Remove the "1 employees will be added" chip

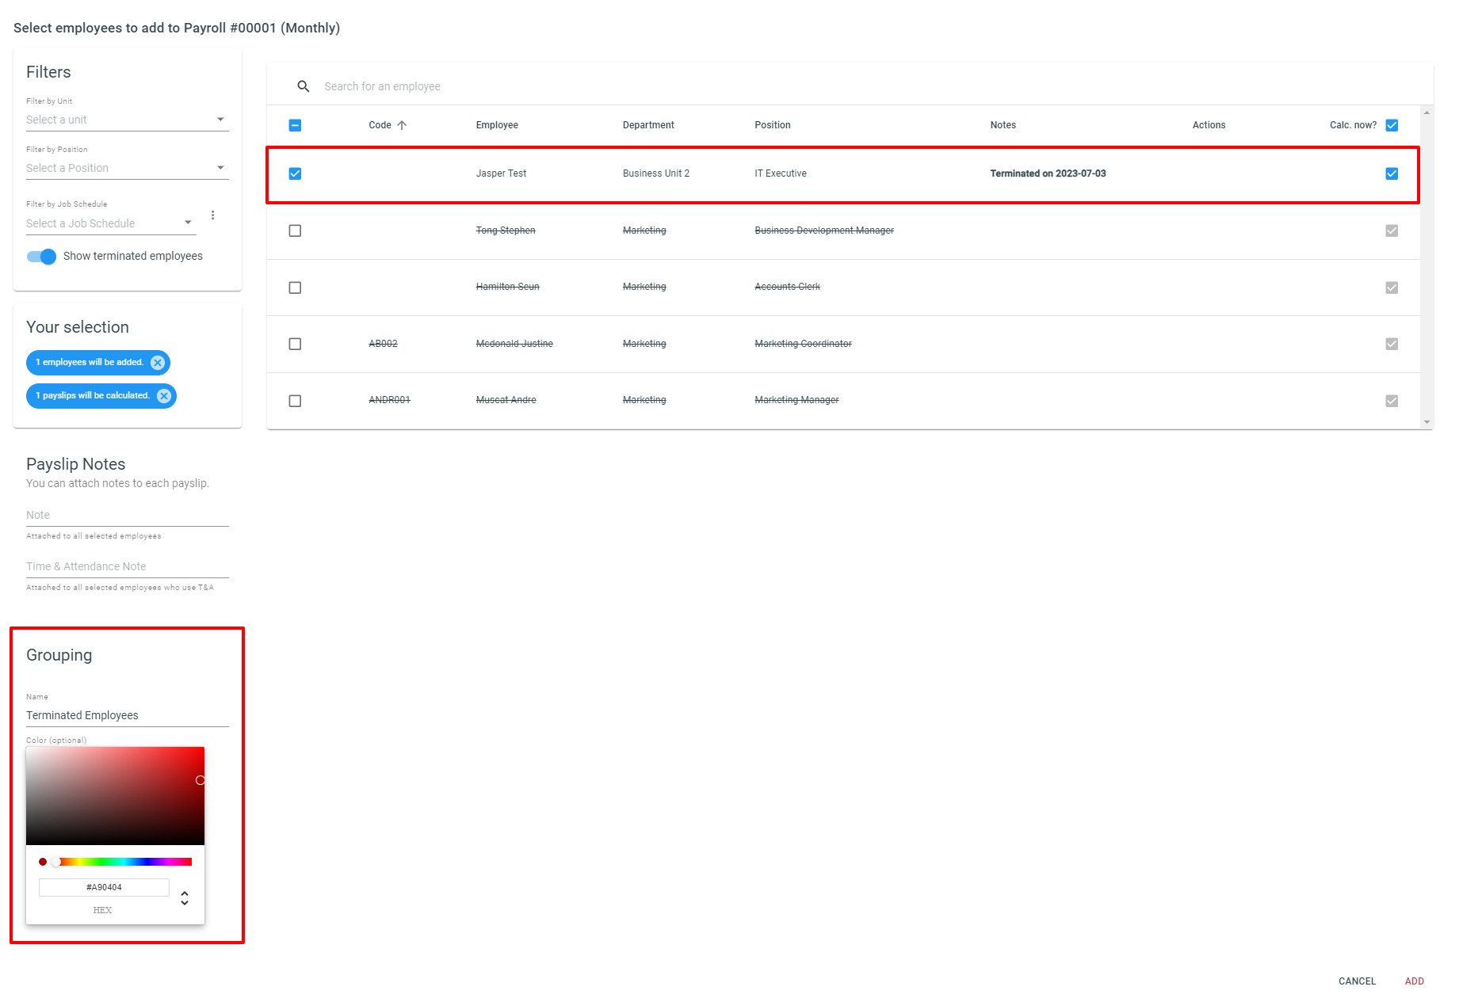158,362
